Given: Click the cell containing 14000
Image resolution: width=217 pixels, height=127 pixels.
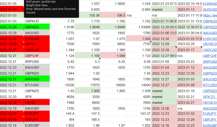Looking at the screenshot, I should tap(139, 85).
